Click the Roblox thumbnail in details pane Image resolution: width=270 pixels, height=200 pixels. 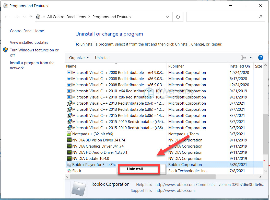coord(79,189)
